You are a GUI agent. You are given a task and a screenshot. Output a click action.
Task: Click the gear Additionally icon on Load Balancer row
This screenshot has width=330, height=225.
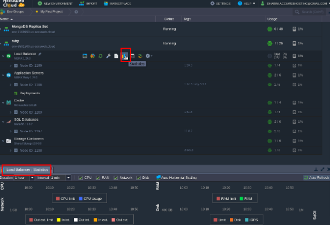coord(148,56)
